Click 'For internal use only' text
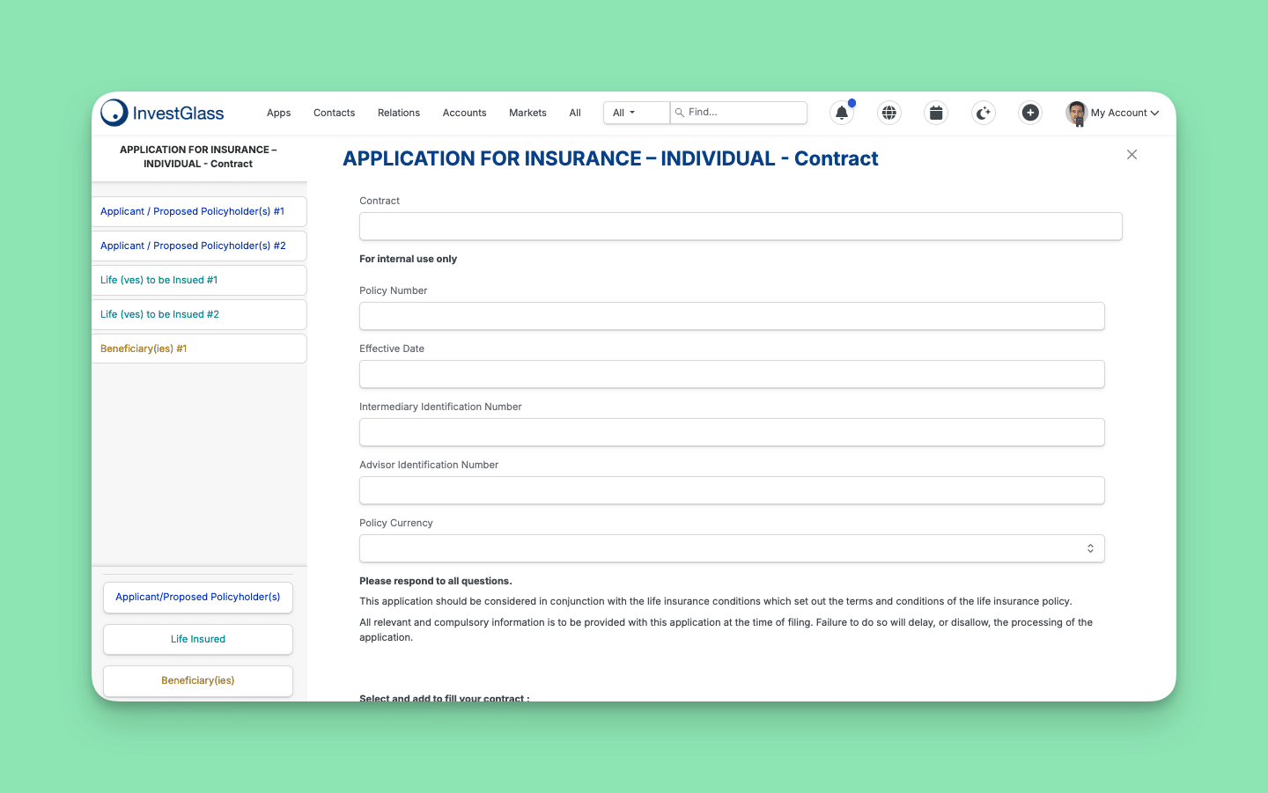Viewport: 1268px width, 793px height. pyautogui.click(x=409, y=259)
